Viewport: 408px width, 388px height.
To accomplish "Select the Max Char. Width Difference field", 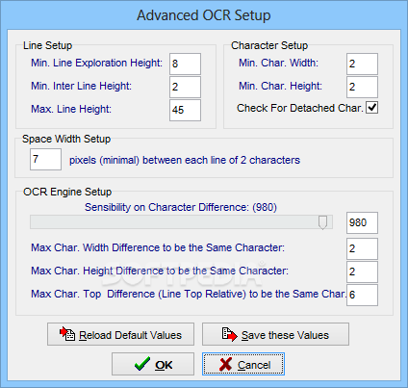I will (362, 248).
